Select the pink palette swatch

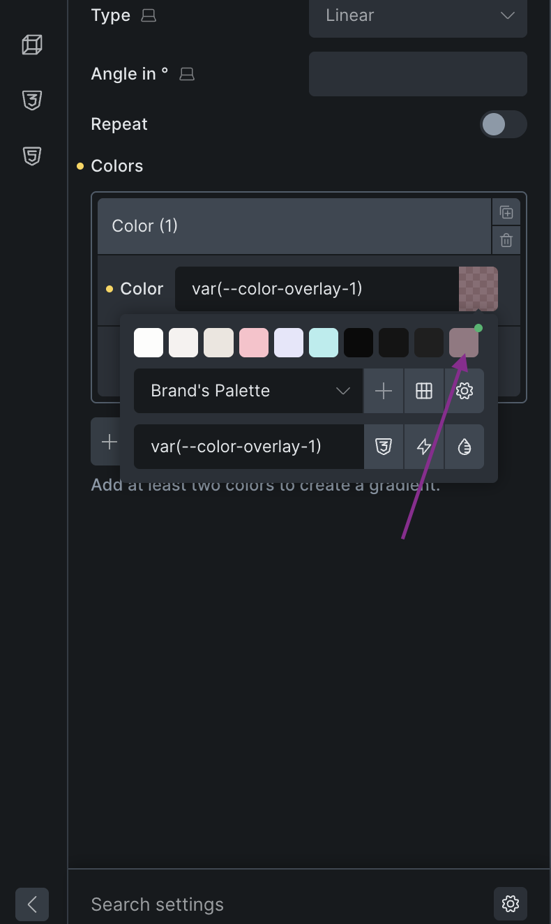pyautogui.click(x=254, y=343)
